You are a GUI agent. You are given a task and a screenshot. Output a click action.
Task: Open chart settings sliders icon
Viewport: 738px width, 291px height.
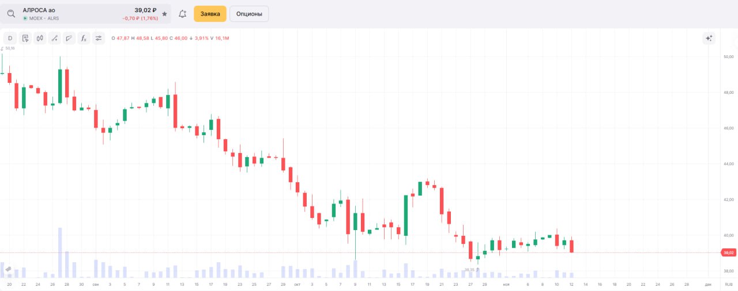99,39
